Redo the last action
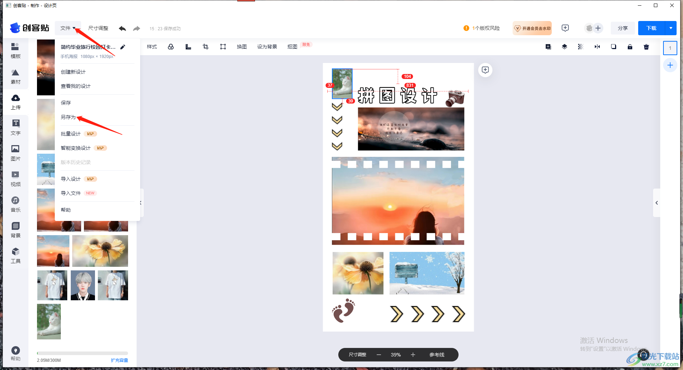The width and height of the screenshot is (683, 370). point(137,28)
